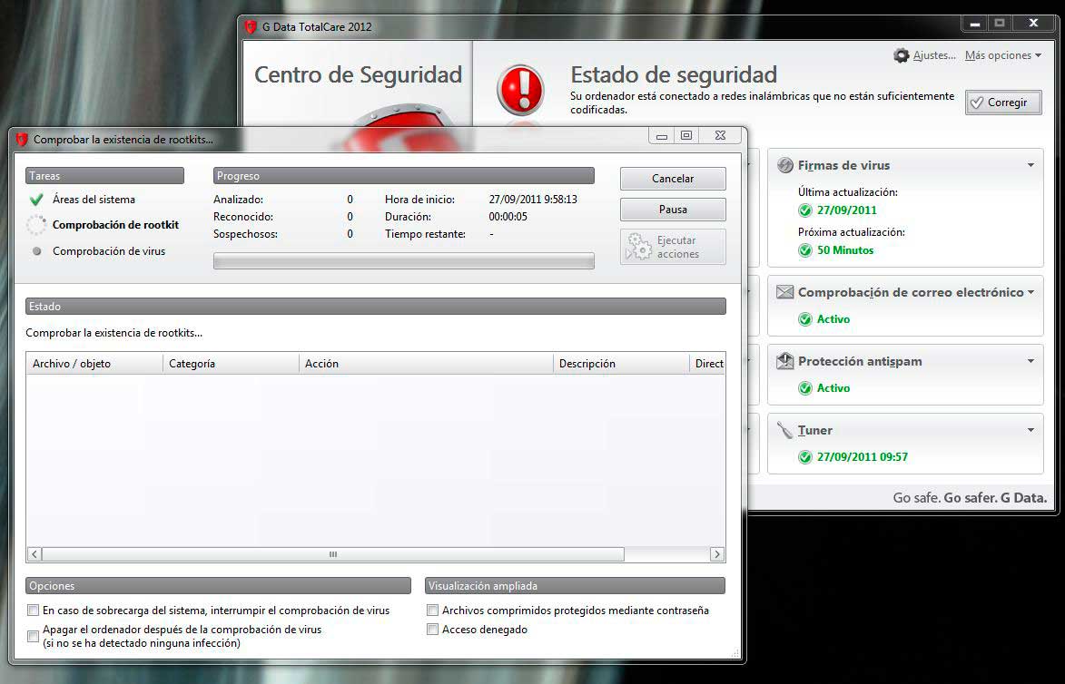Click the G Data shield icon in rootkit dialog title
Screen dimensions: 1065x684
tap(22, 140)
